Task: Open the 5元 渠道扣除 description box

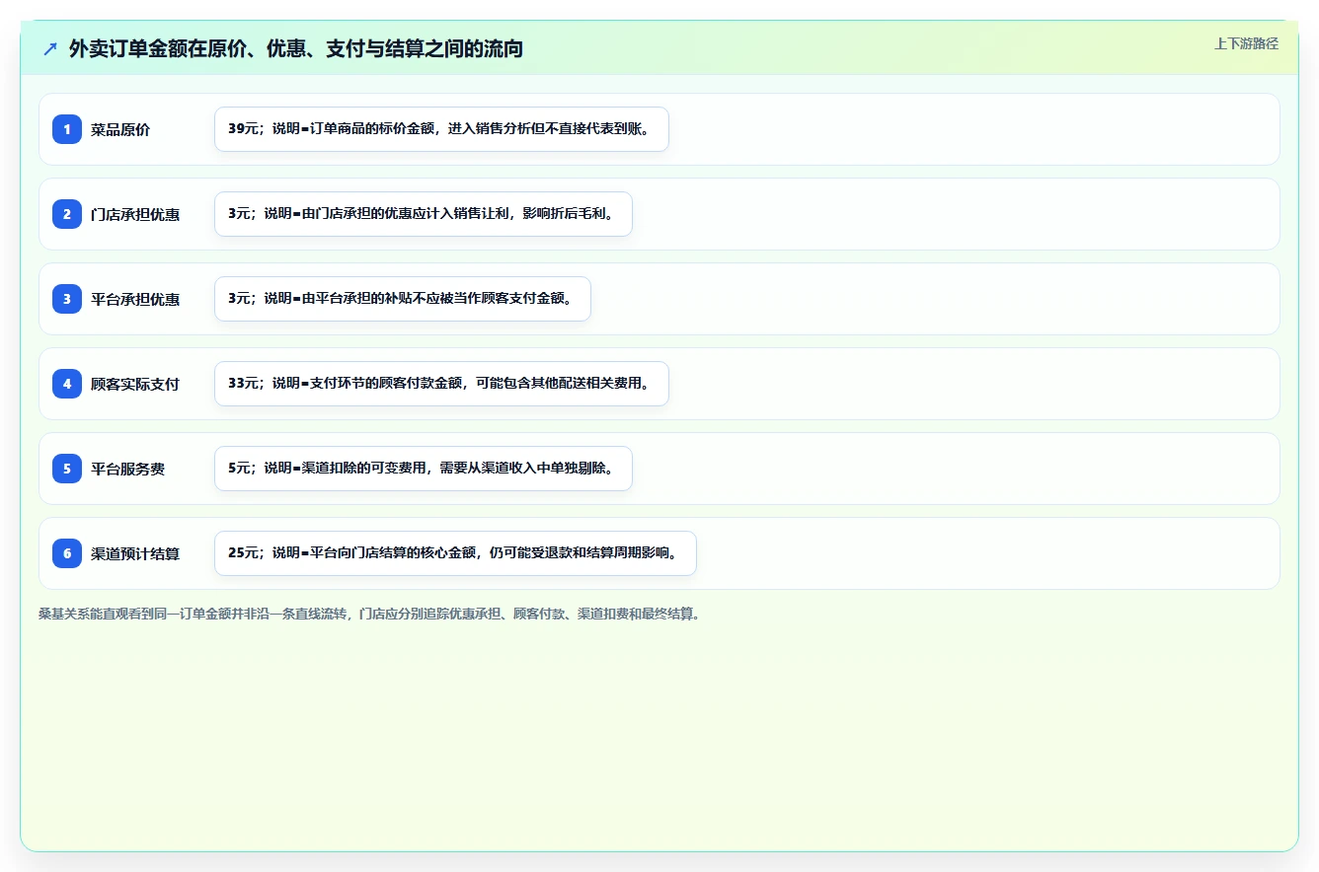Action: pyautogui.click(x=423, y=469)
